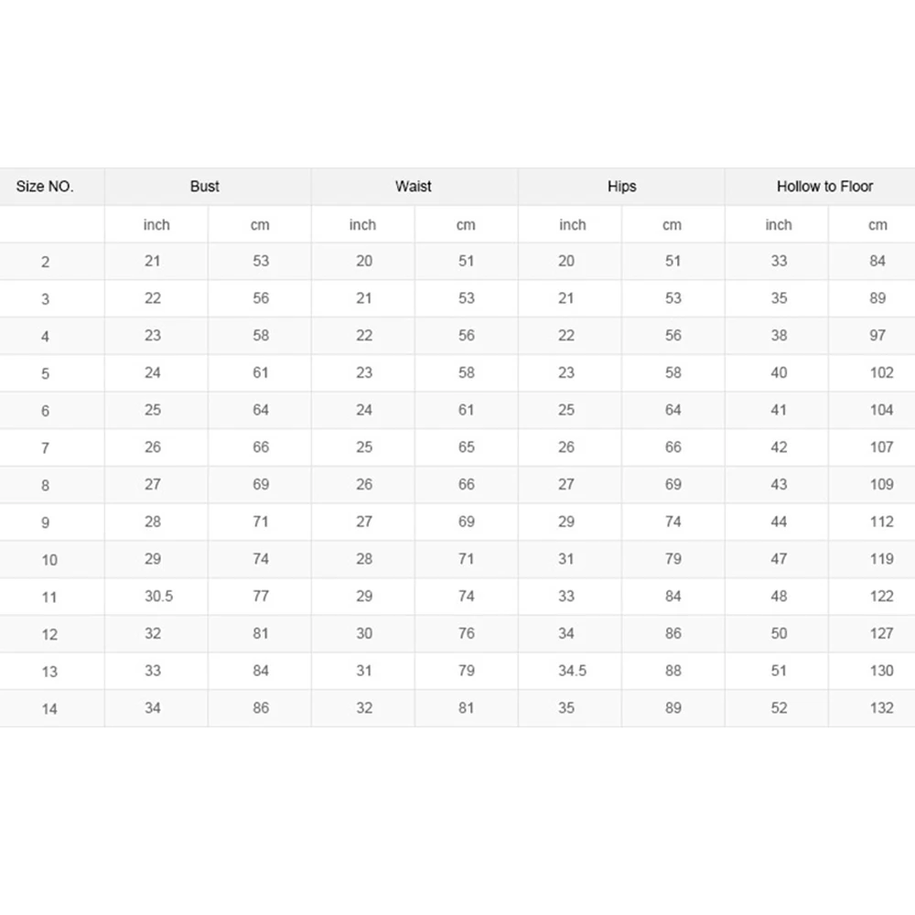915x915 pixels.
Task: Click the inch subheader under Bust
Action: 156,225
